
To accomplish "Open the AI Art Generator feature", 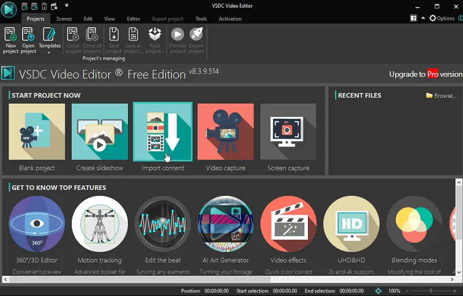I will click(x=226, y=224).
